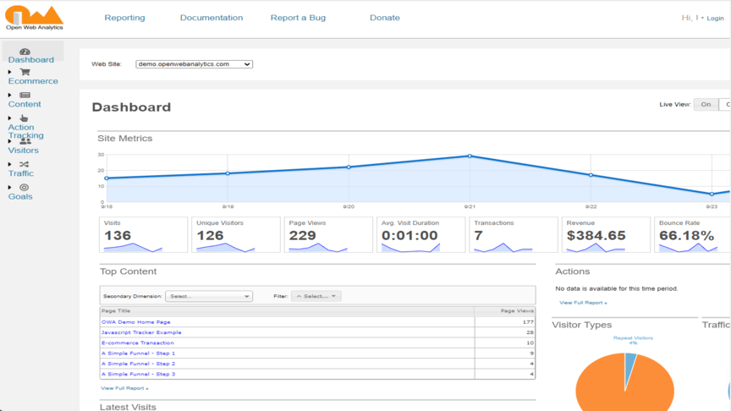Click the Goals label in sidebar
Viewport: 731px width, 411px height.
coord(20,197)
